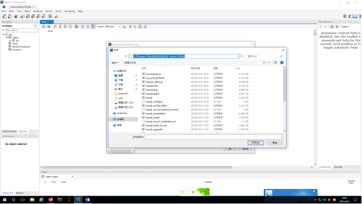The width and height of the screenshot is (362, 204).
Task: Toggle the right sidebar panel visibility
Action: [358, 16]
